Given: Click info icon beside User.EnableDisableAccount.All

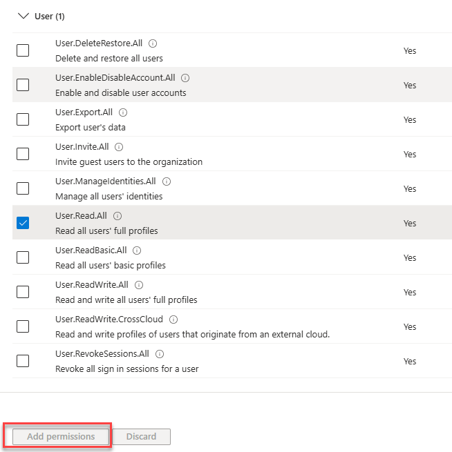Looking at the screenshot, I should click(185, 78).
